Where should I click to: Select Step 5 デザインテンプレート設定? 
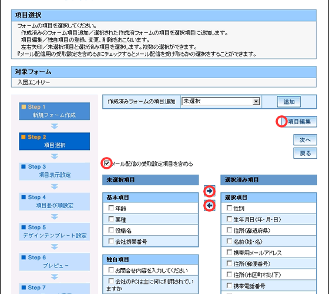pos(55,232)
